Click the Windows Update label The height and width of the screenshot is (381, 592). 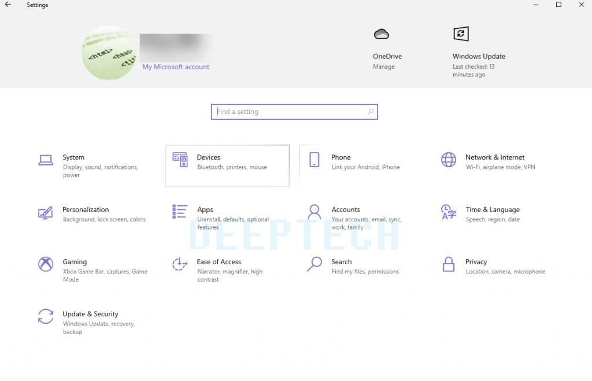(x=479, y=56)
